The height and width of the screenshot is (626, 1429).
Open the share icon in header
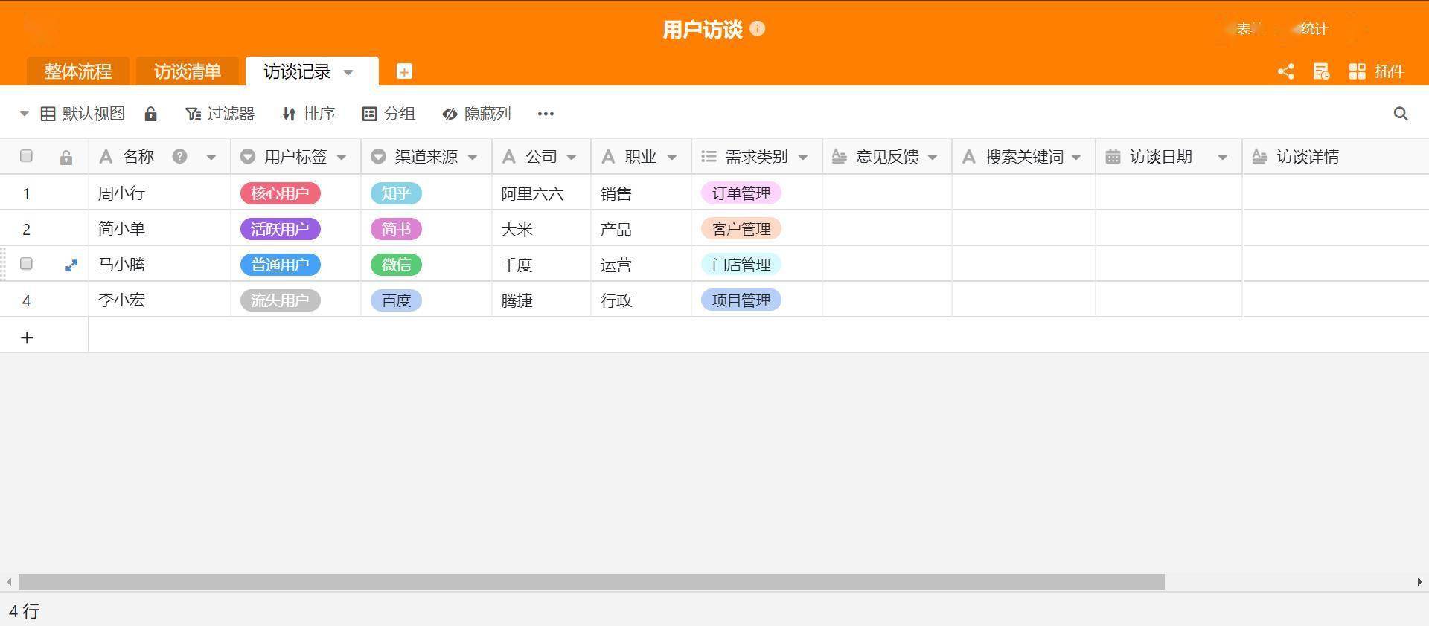tap(1285, 71)
